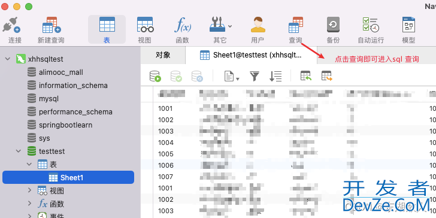Click the first cell reading 1002
Viewport: 436px width, 218px height.
pos(166,120)
